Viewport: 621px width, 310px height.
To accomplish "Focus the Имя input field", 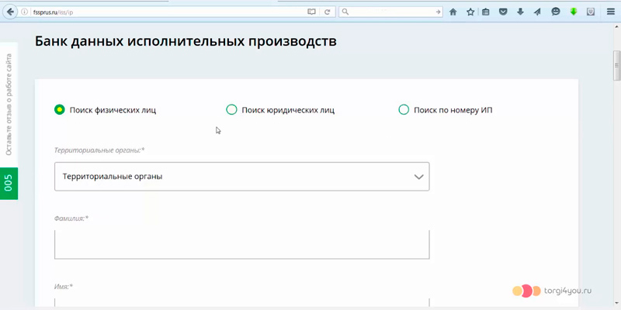I will [241, 304].
